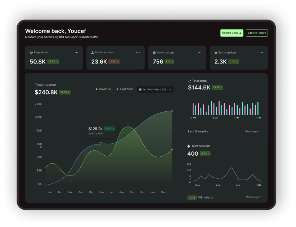296x227 pixels.
Task: Click the plus circle icon beside New sign ups
Action: [x=154, y=53]
